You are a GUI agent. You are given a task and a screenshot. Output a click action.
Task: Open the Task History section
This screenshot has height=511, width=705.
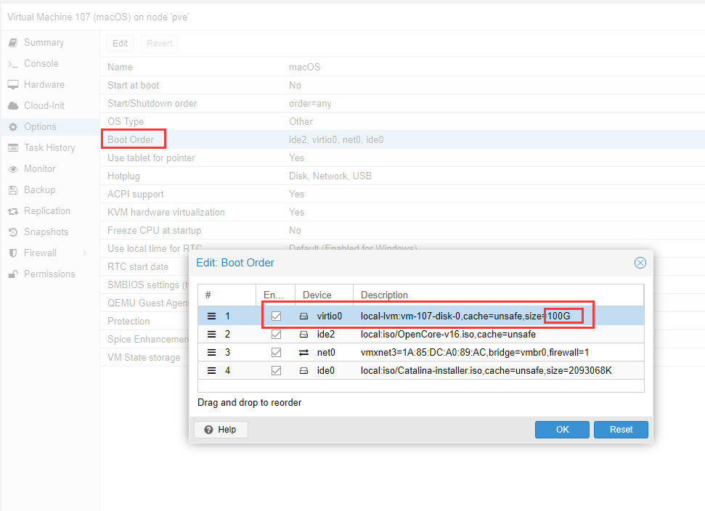[49, 148]
